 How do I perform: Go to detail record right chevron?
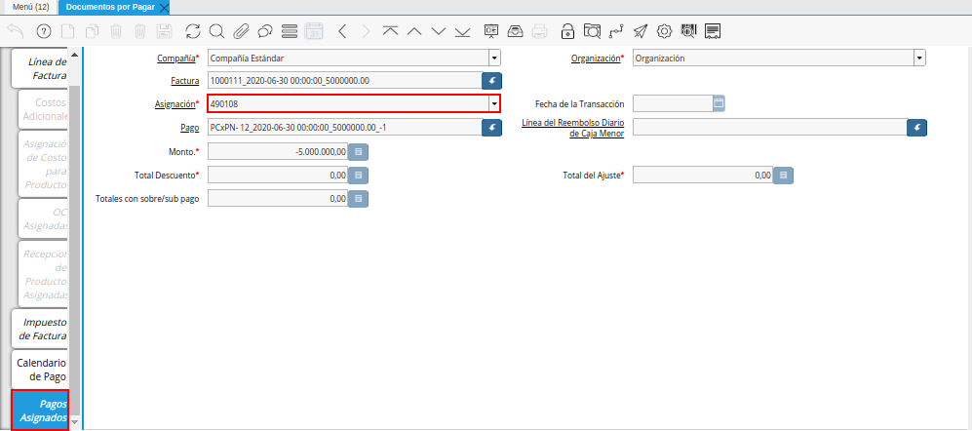coord(366,31)
